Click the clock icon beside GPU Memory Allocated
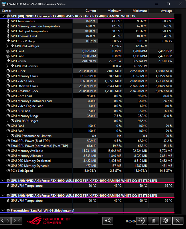 tap(8, 155)
